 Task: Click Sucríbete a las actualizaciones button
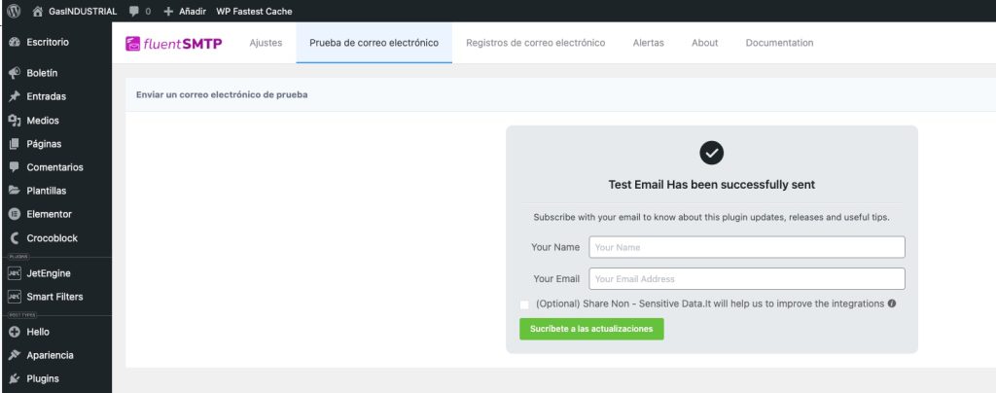(x=591, y=329)
